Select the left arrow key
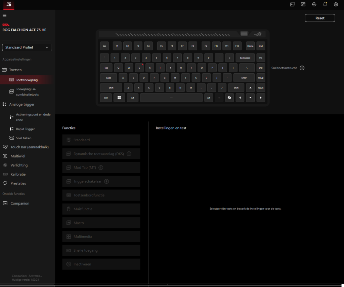 tap(240, 98)
